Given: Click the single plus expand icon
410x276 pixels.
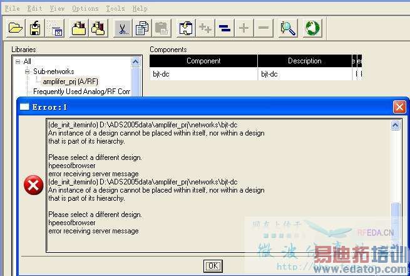Looking at the screenshot, I should pos(243,28).
